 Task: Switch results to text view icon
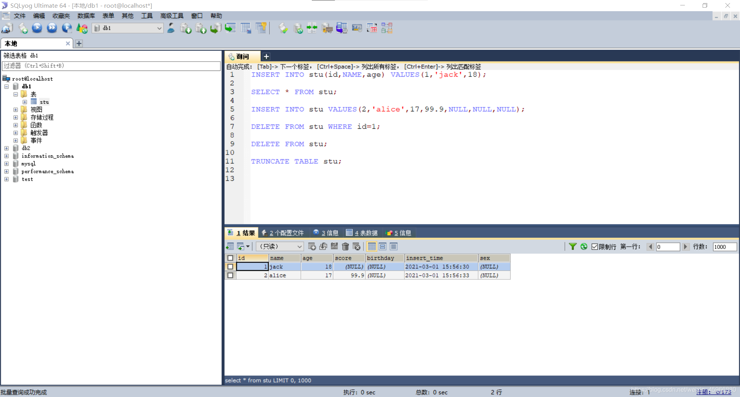pos(394,246)
